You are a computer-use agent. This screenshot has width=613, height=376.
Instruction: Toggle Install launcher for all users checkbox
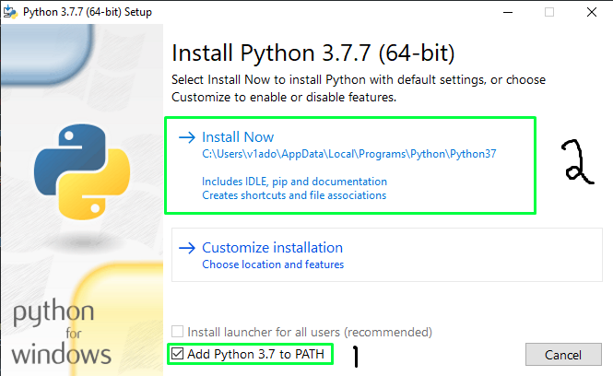(176, 331)
